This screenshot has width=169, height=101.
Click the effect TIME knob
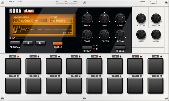[141, 35]
